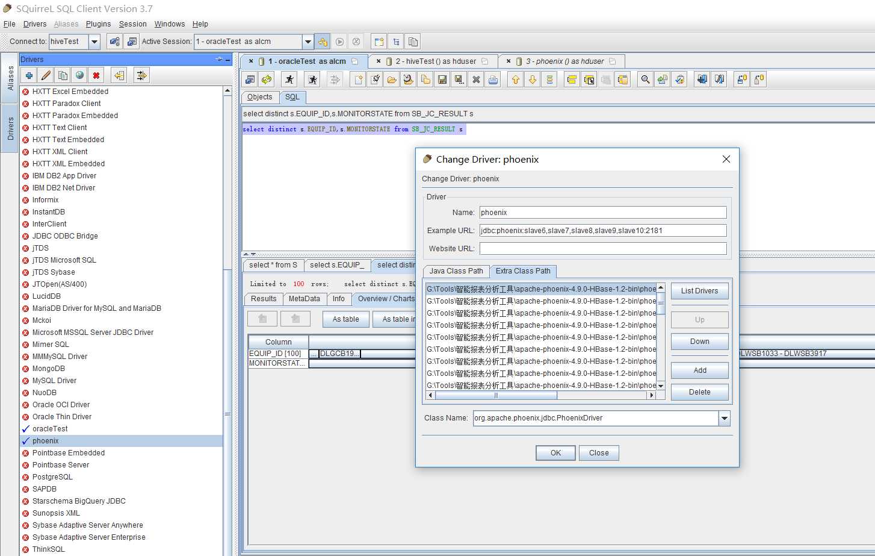Click the Example URL input field

pyautogui.click(x=603, y=231)
